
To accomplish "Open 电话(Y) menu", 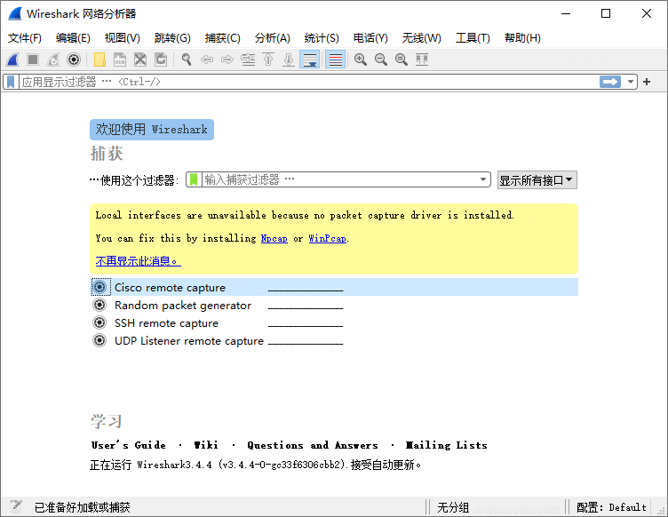I will point(370,38).
